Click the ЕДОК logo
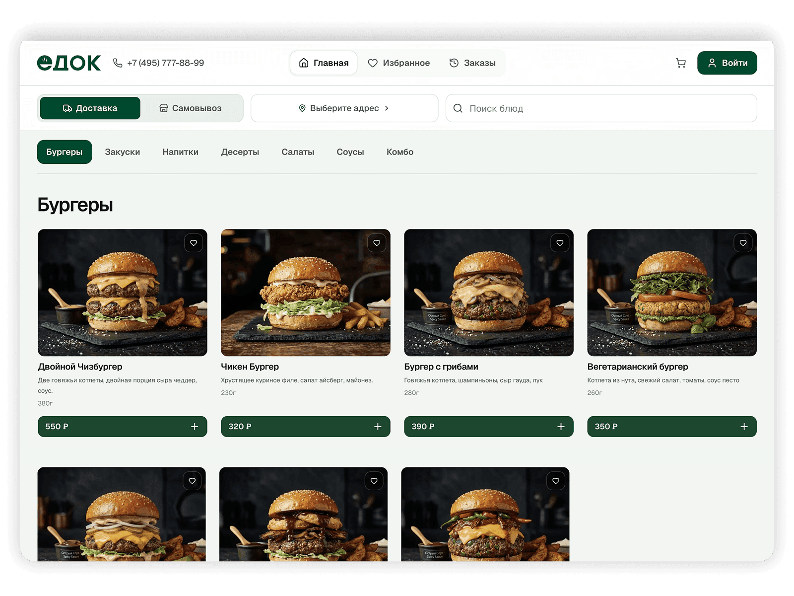 69,63
